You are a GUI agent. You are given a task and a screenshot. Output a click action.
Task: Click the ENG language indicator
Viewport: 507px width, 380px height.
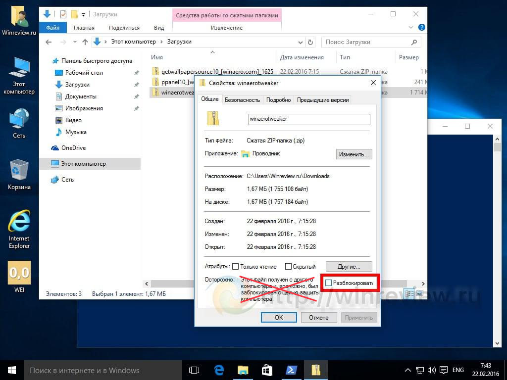(458, 370)
